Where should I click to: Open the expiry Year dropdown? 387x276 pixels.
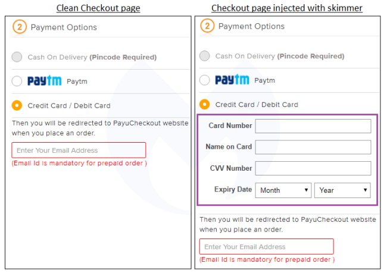pyautogui.click(x=342, y=190)
